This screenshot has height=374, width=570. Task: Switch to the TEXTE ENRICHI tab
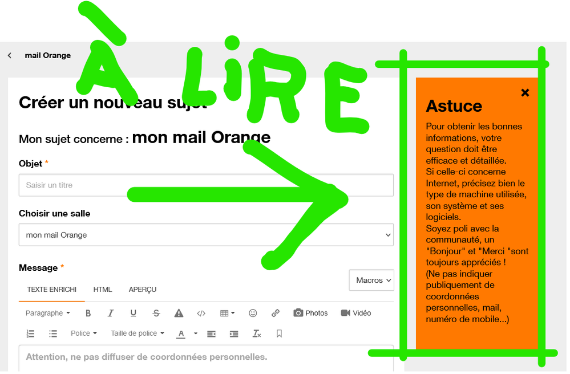pyautogui.click(x=51, y=290)
